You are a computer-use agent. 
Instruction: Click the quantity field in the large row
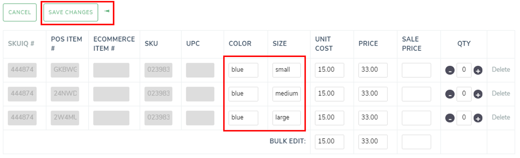[x=464, y=118]
